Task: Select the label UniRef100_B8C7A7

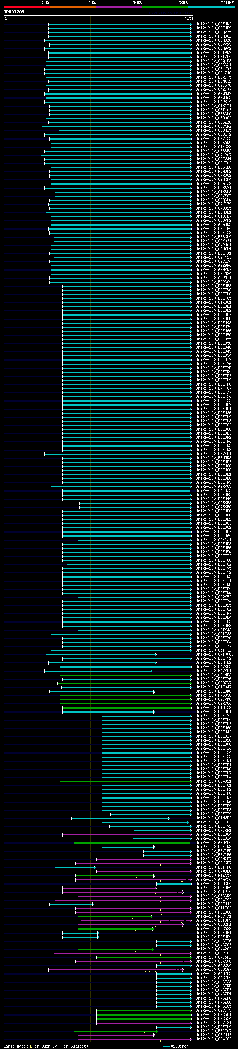Action: click(213, 1031)
